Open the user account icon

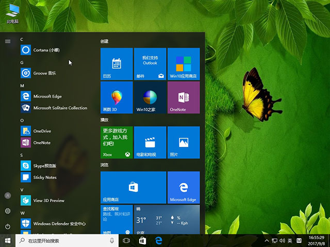[x=8, y=196]
